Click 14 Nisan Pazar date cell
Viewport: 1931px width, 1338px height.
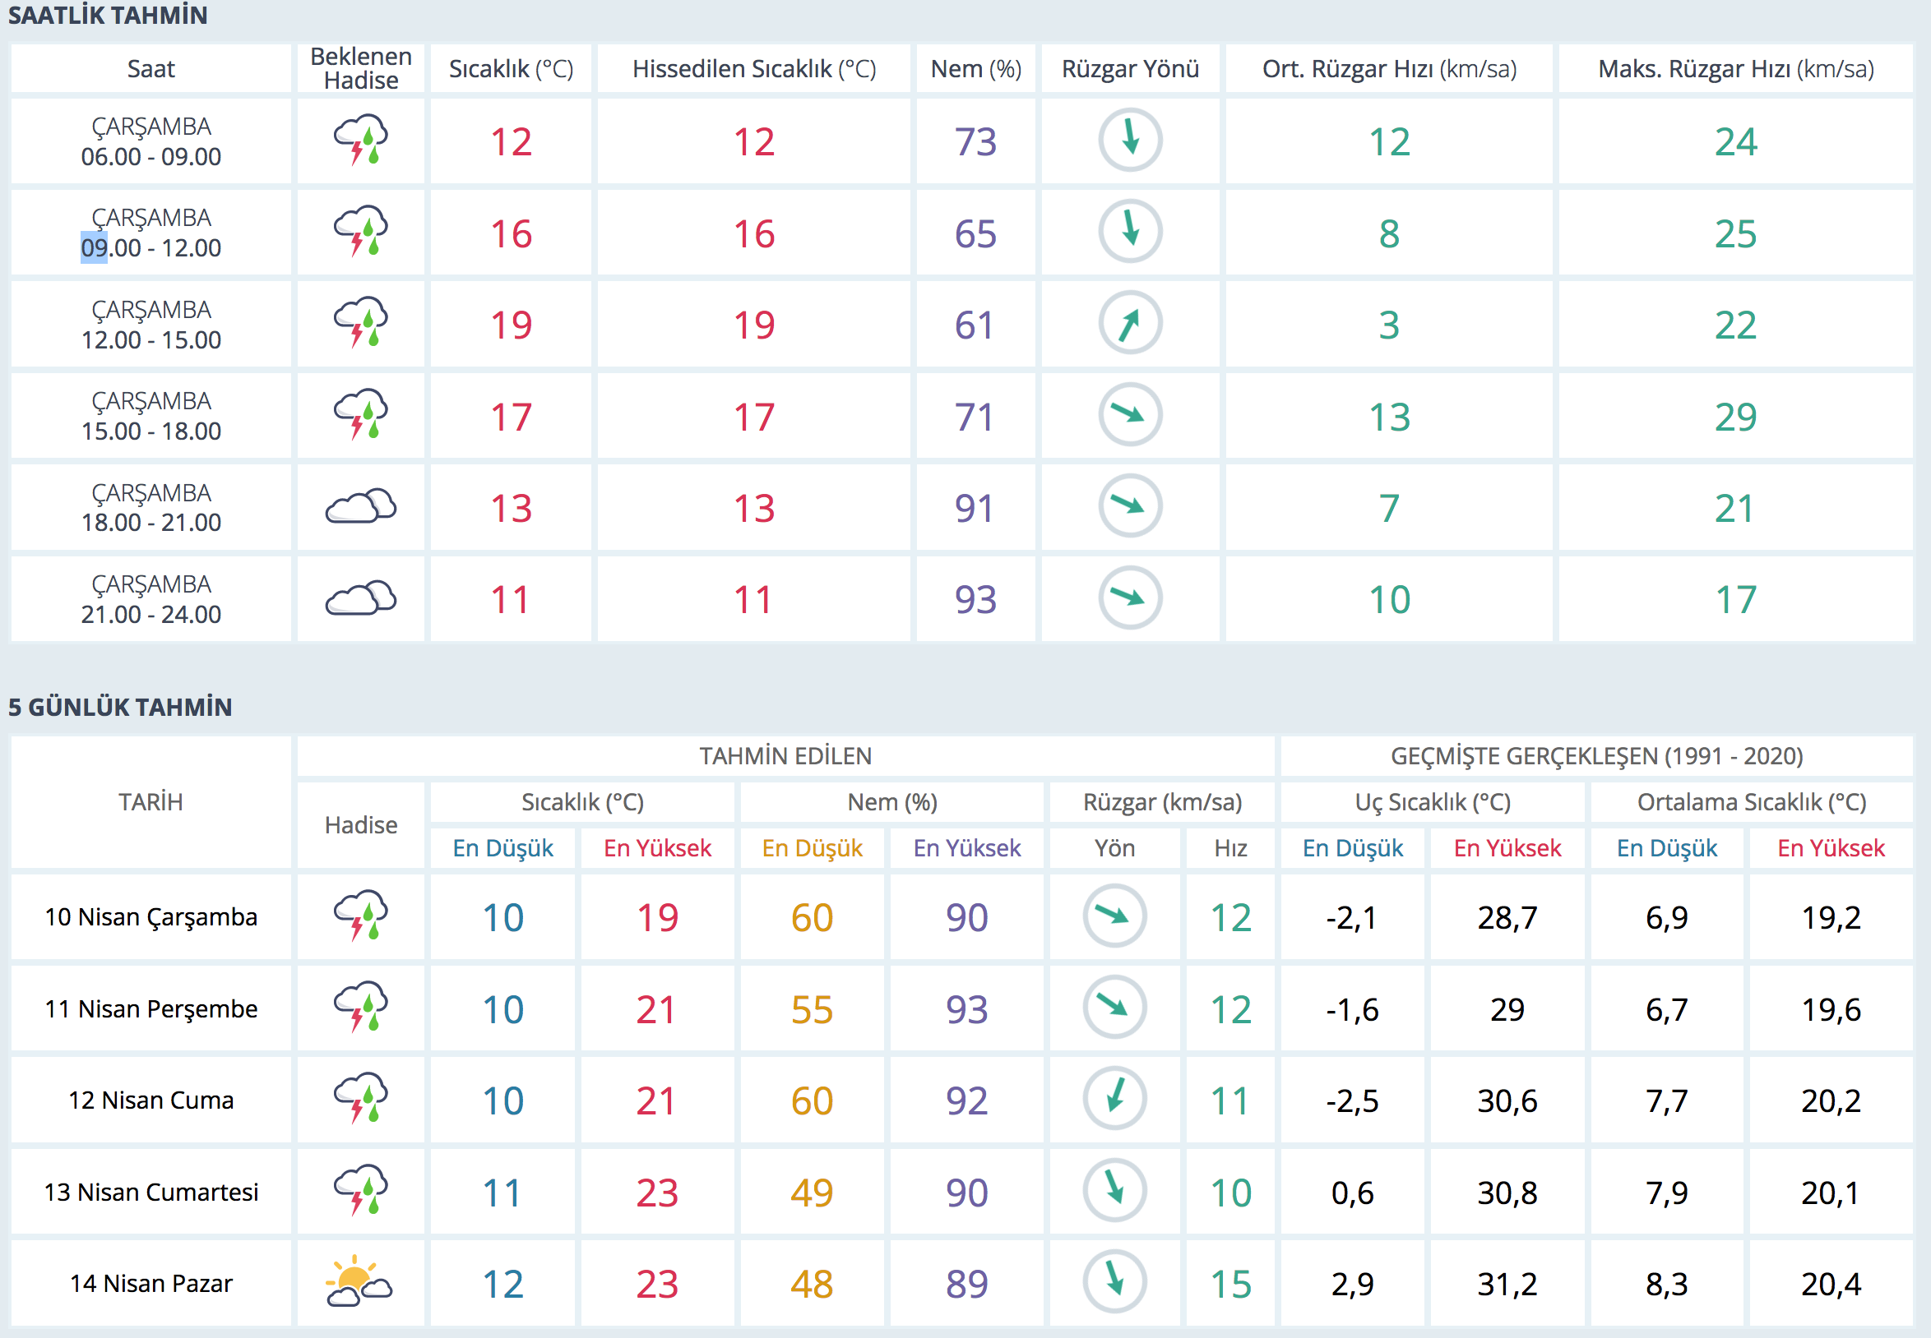click(x=151, y=1283)
